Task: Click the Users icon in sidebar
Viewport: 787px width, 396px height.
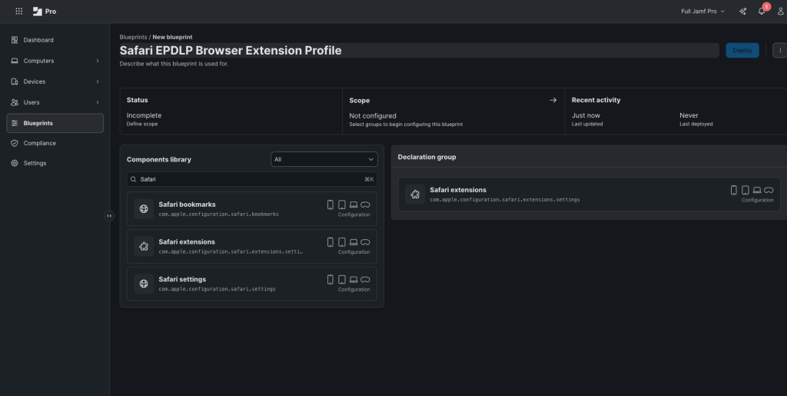Action: click(x=15, y=102)
